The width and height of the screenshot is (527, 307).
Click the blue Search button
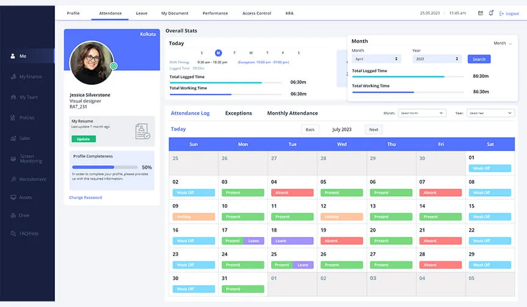tap(479, 59)
